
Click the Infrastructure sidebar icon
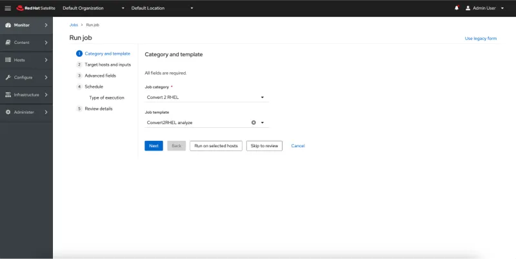tap(8, 94)
